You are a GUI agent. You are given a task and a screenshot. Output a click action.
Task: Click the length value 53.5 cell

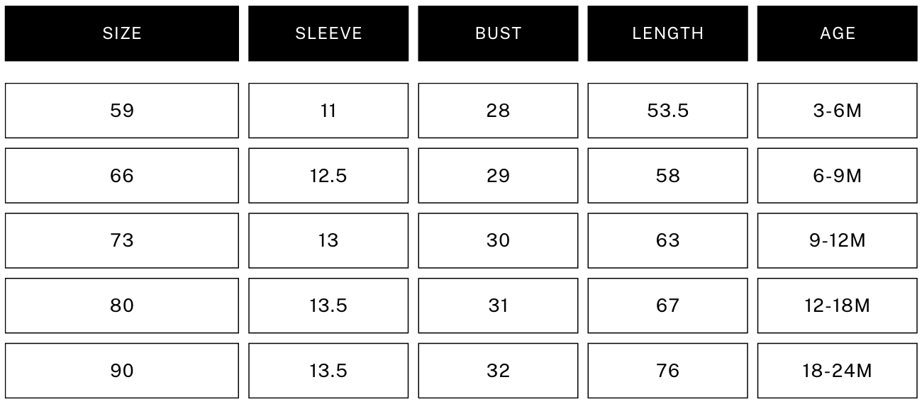667,111
